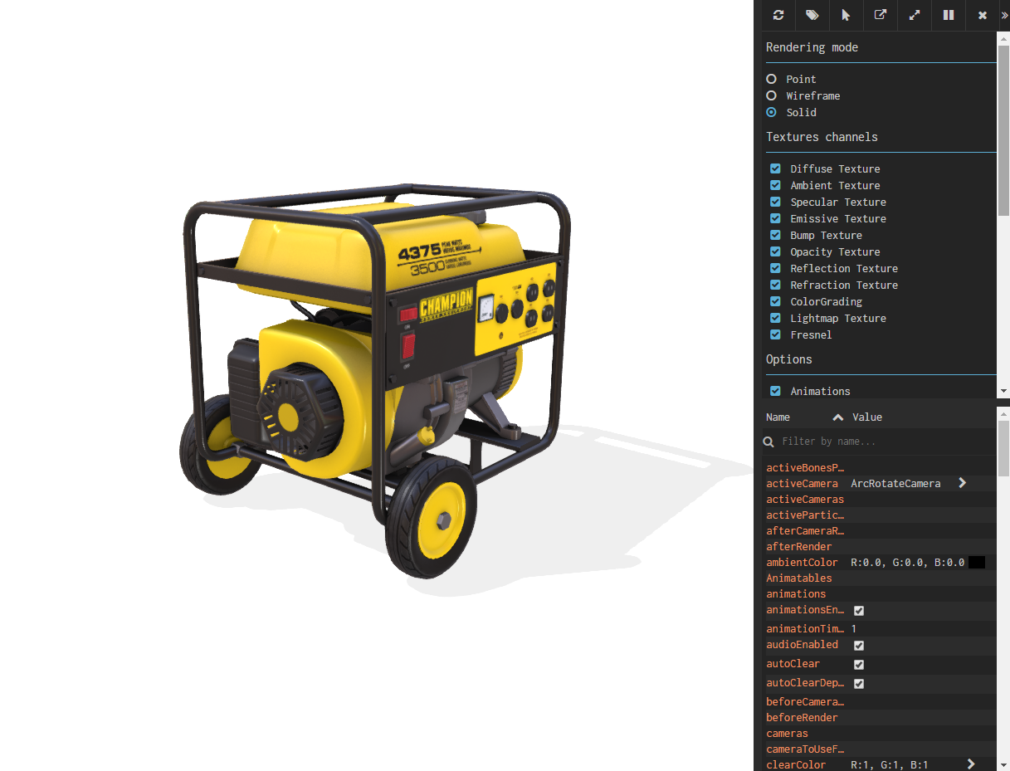Toggle the Bump Texture checkbox

(775, 235)
